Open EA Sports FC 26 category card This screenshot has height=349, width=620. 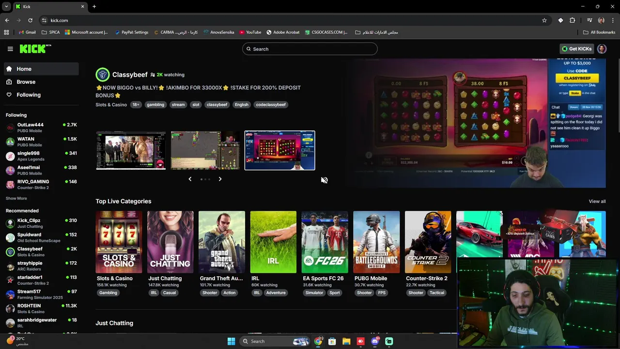pos(325,242)
